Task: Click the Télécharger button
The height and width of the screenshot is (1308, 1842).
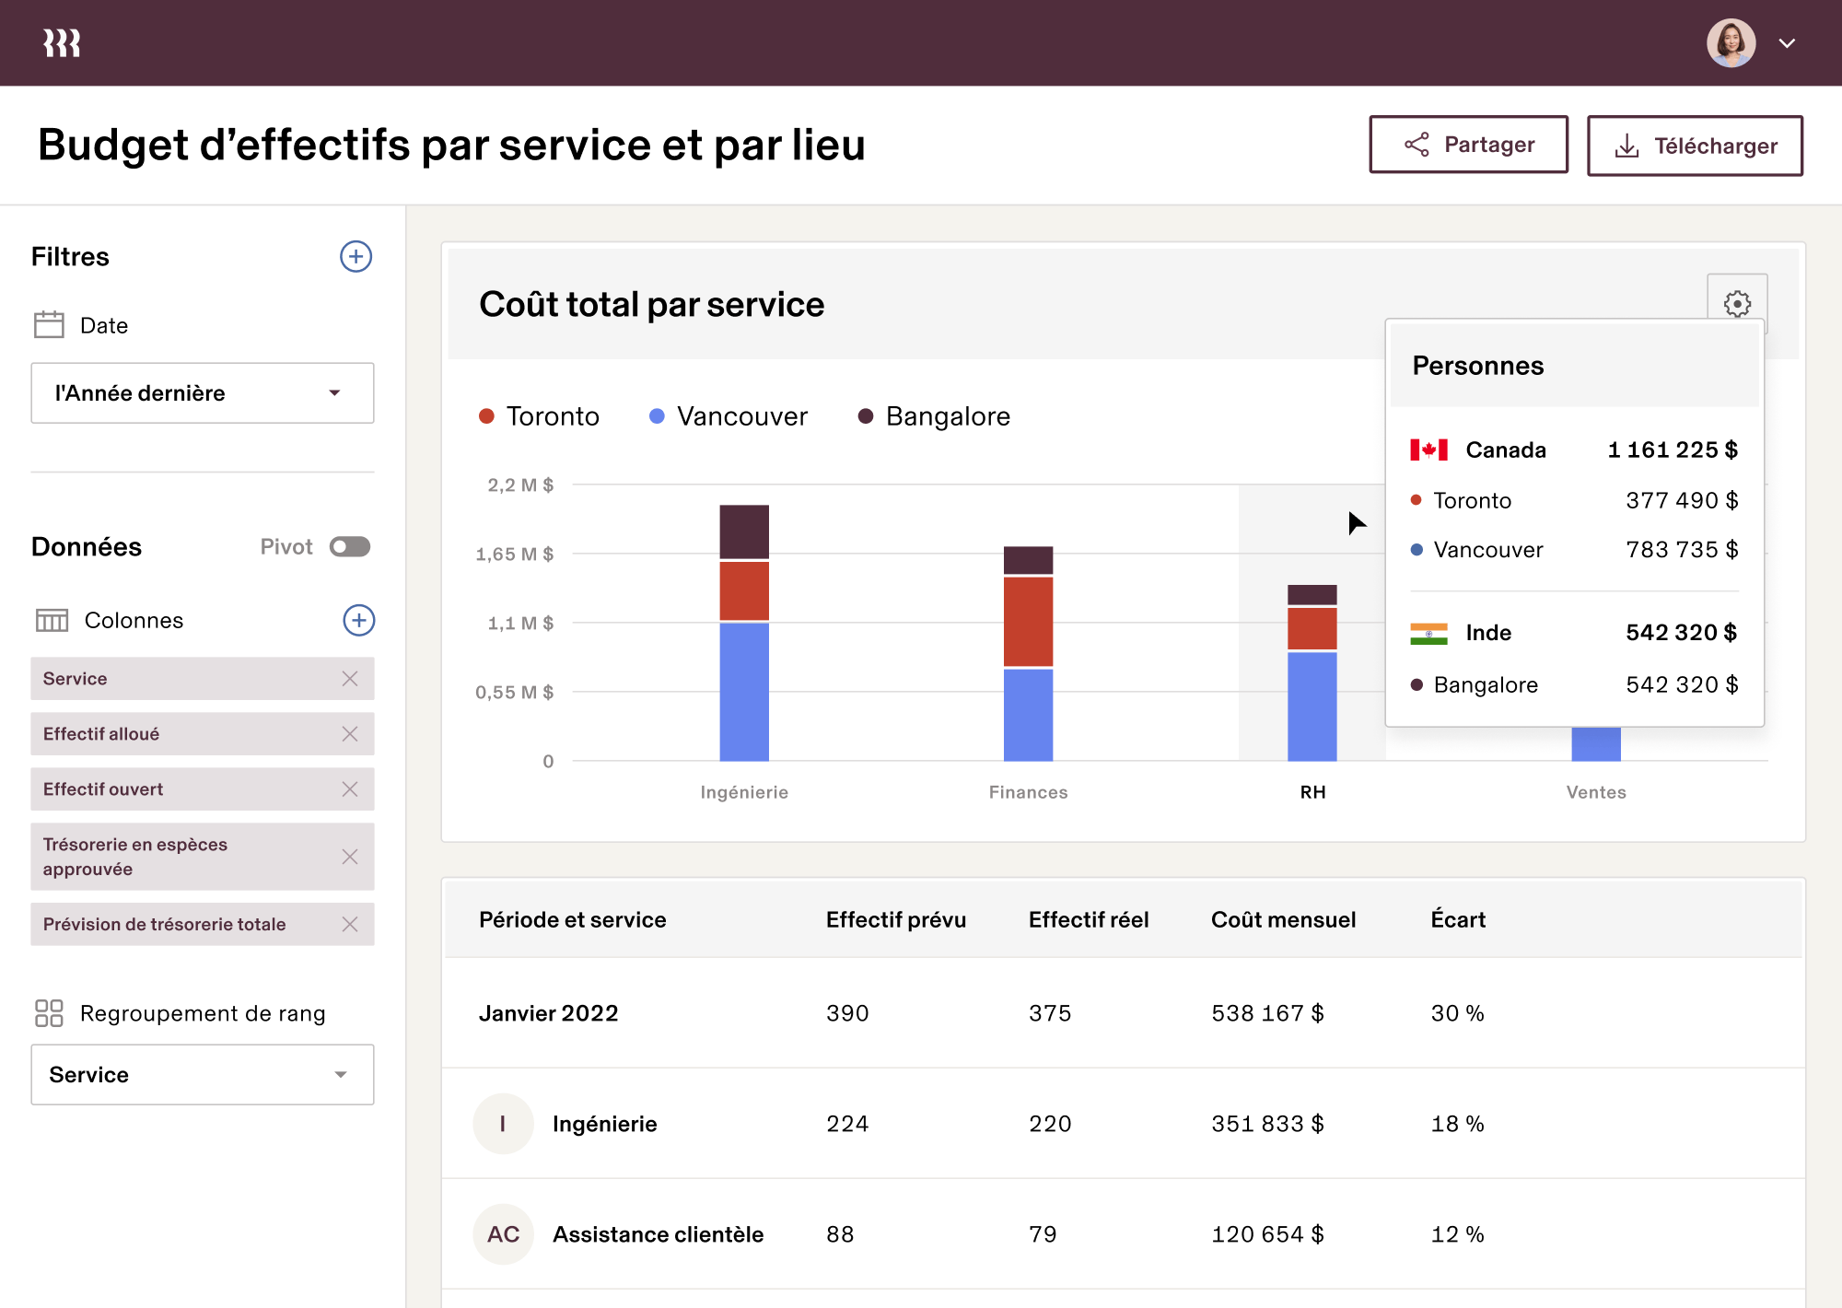Action: coord(1695,145)
